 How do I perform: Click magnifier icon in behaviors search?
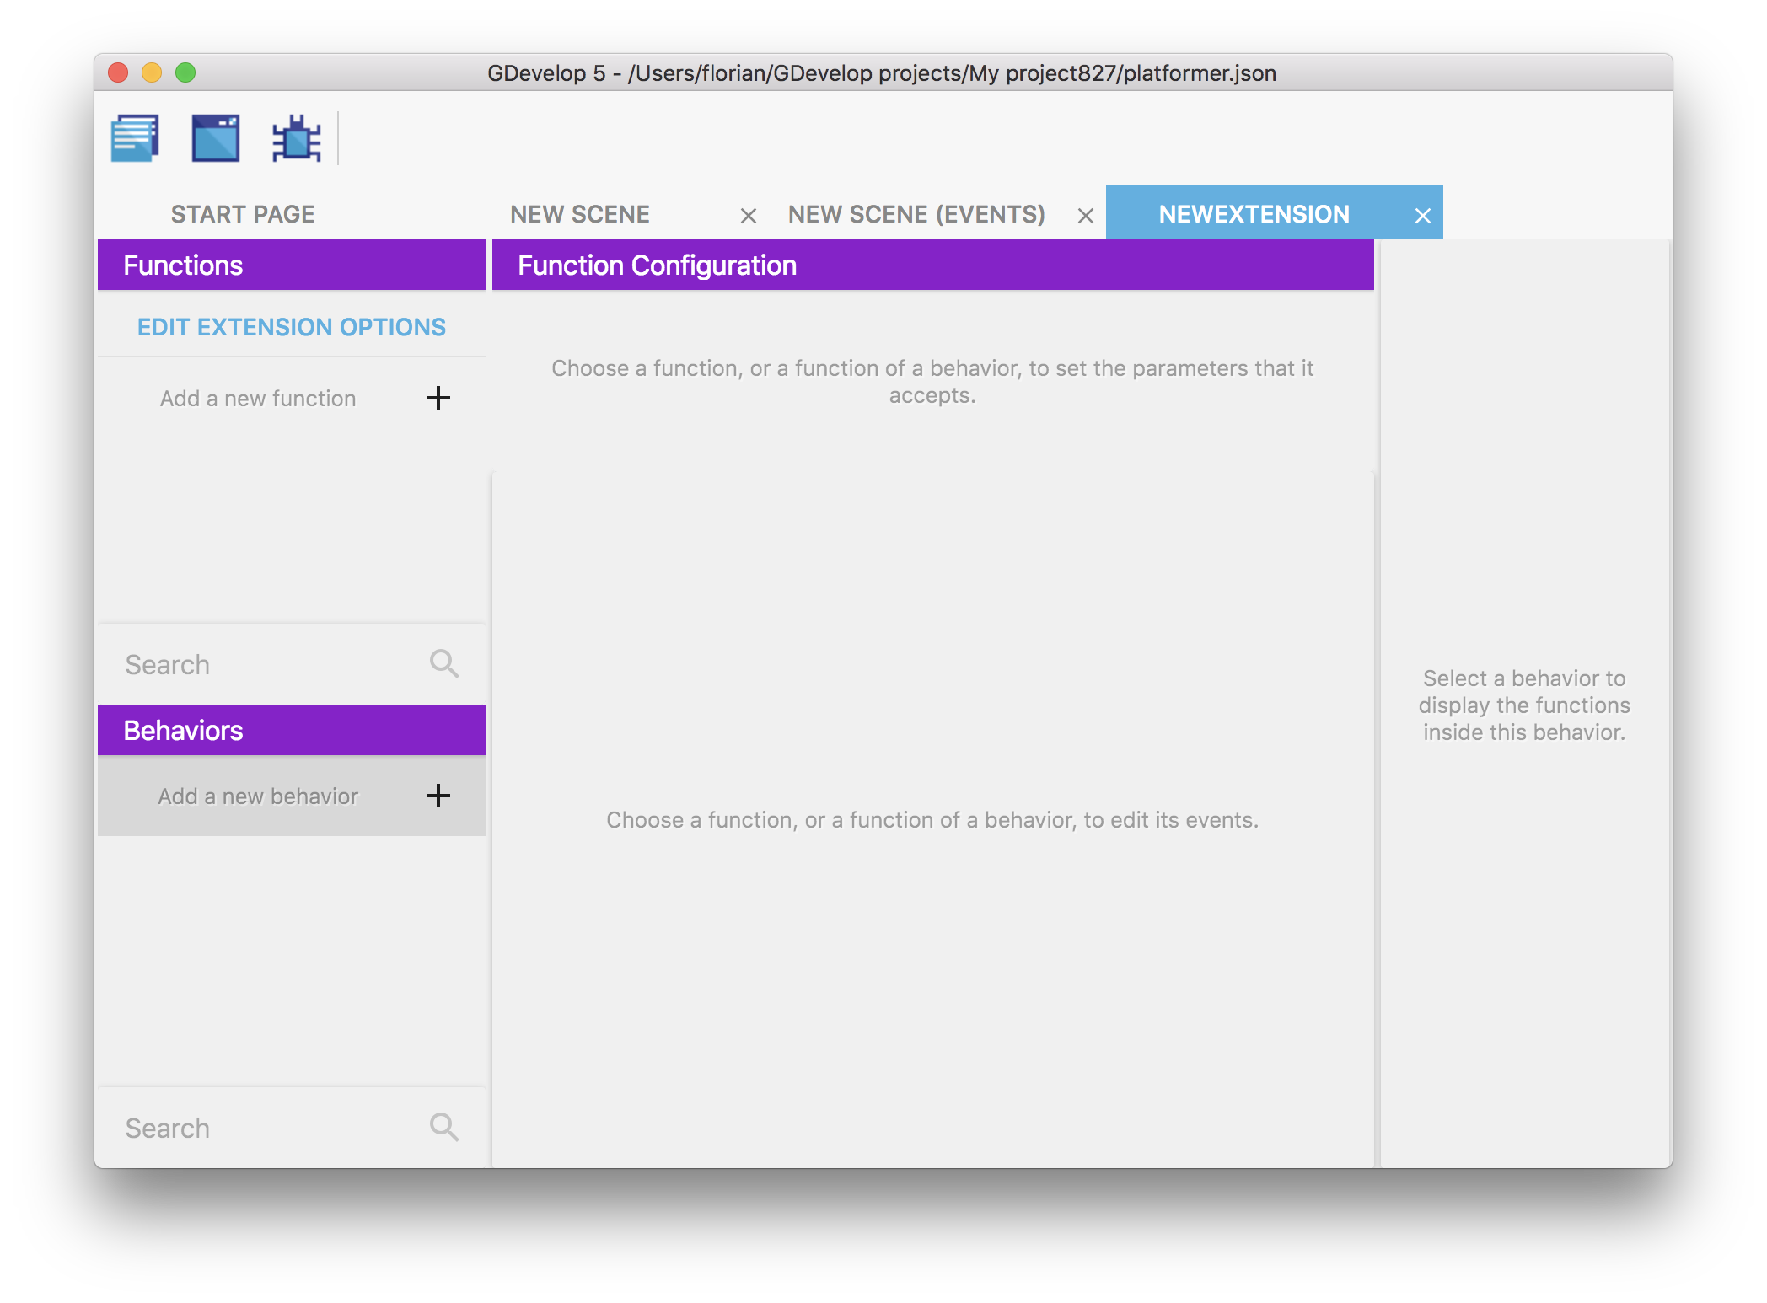pyautogui.click(x=444, y=1128)
